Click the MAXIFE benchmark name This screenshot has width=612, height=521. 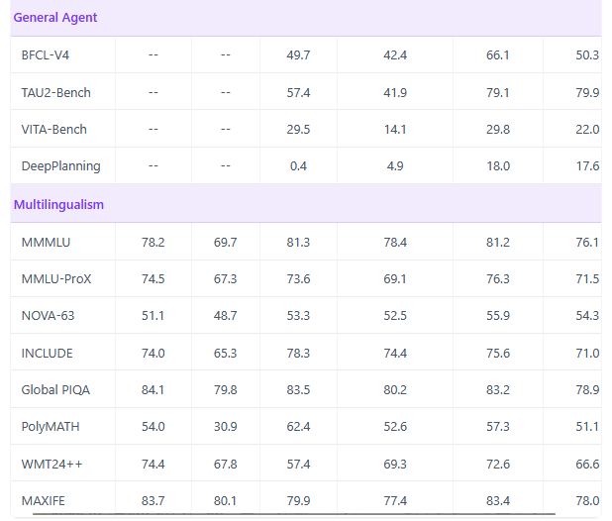click(x=45, y=500)
